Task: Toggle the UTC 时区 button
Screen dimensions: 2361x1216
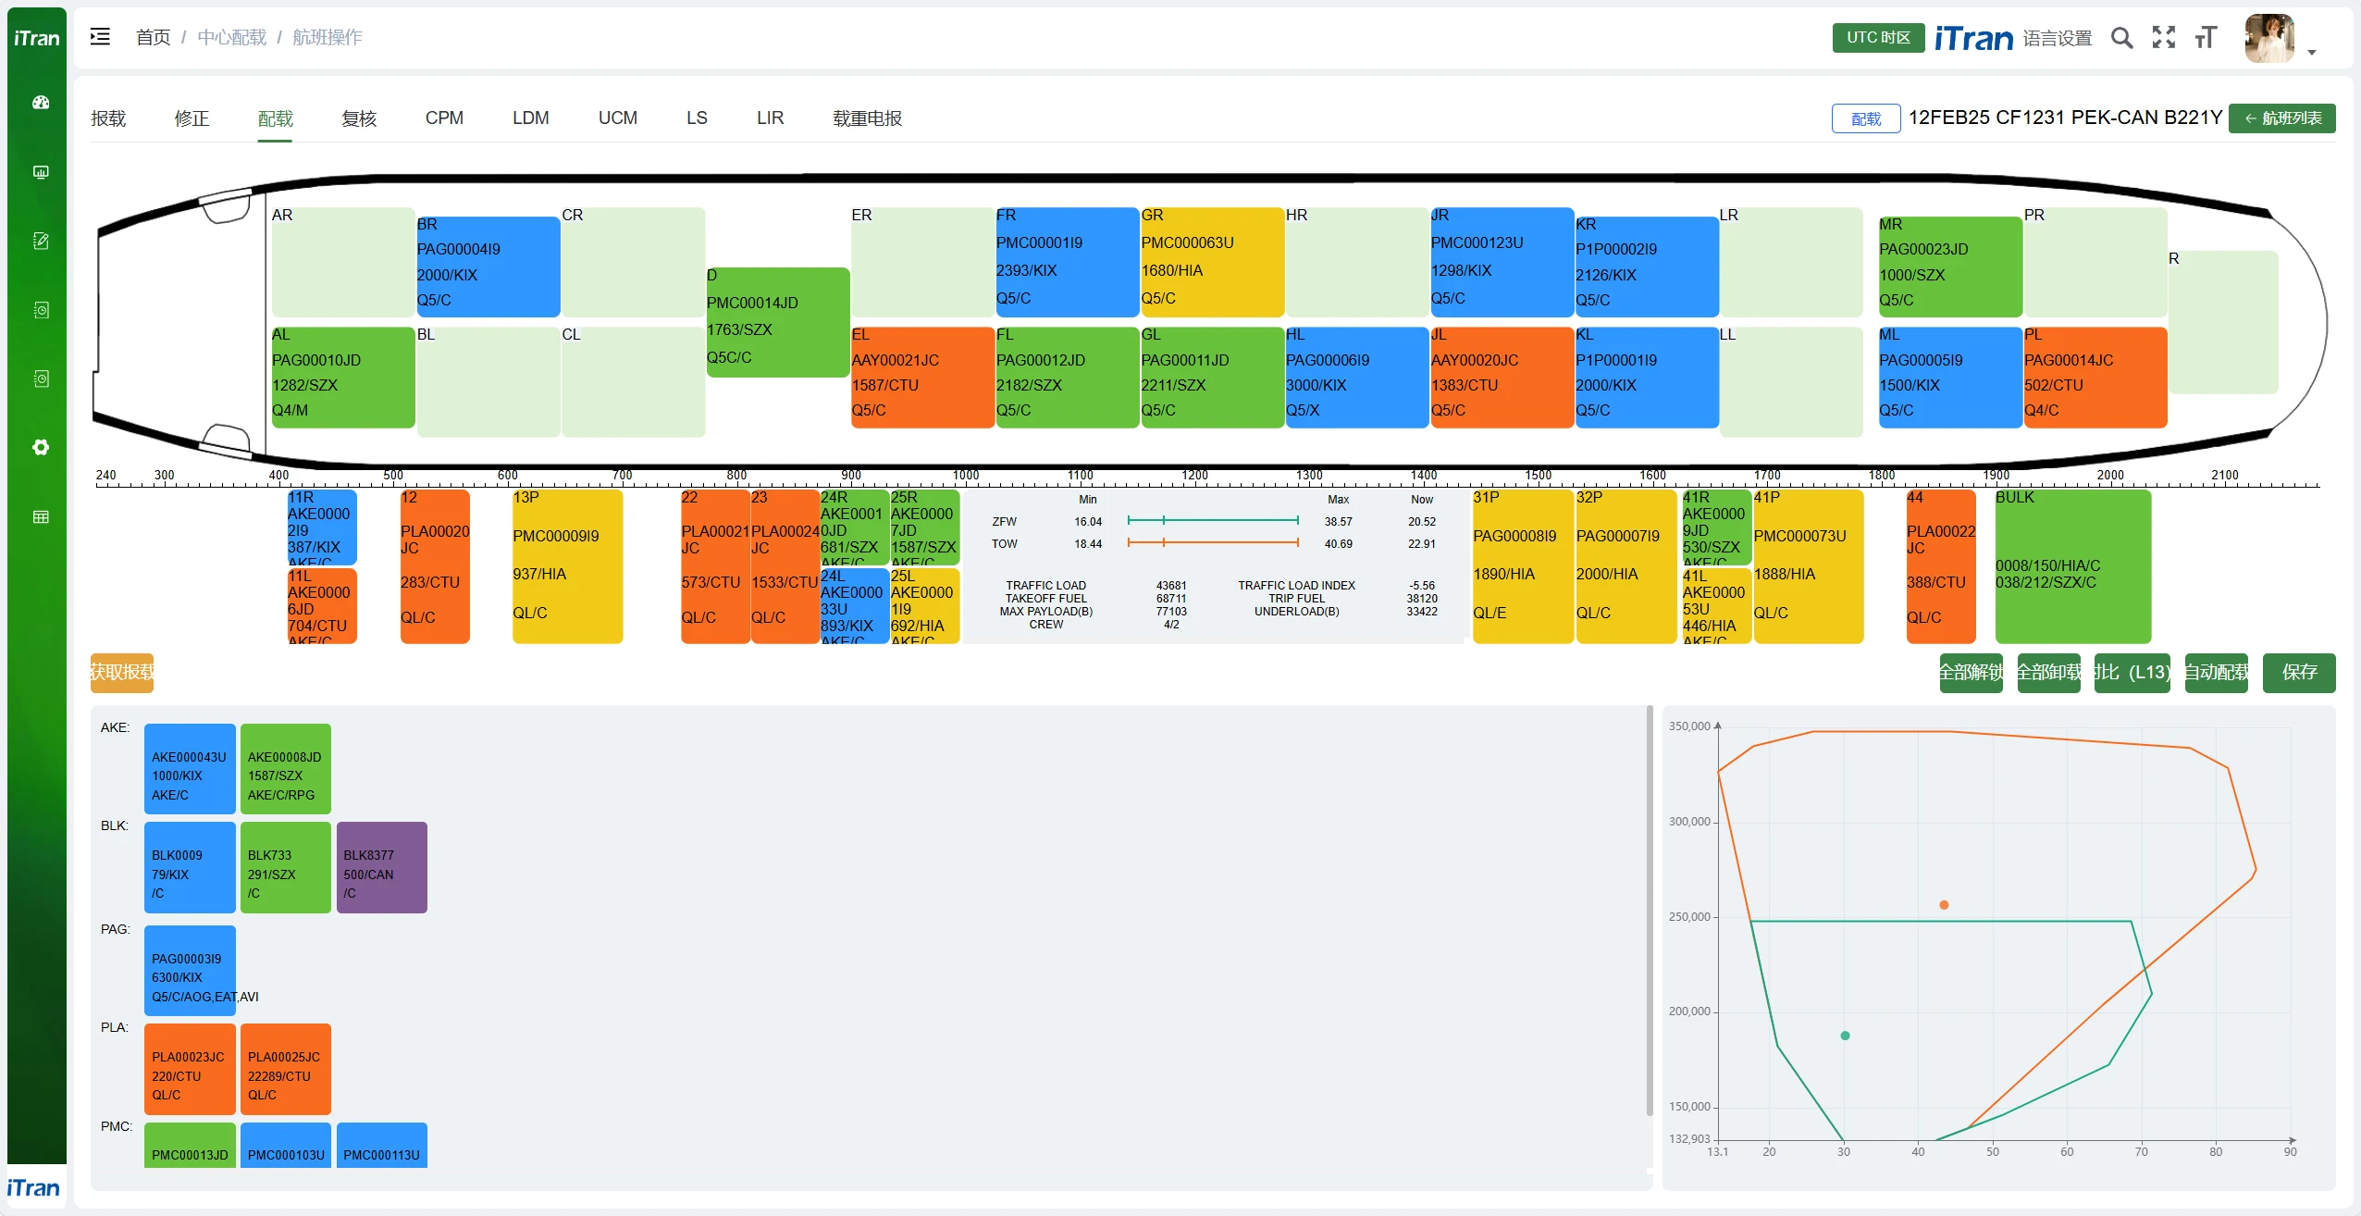Action: (x=1877, y=38)
